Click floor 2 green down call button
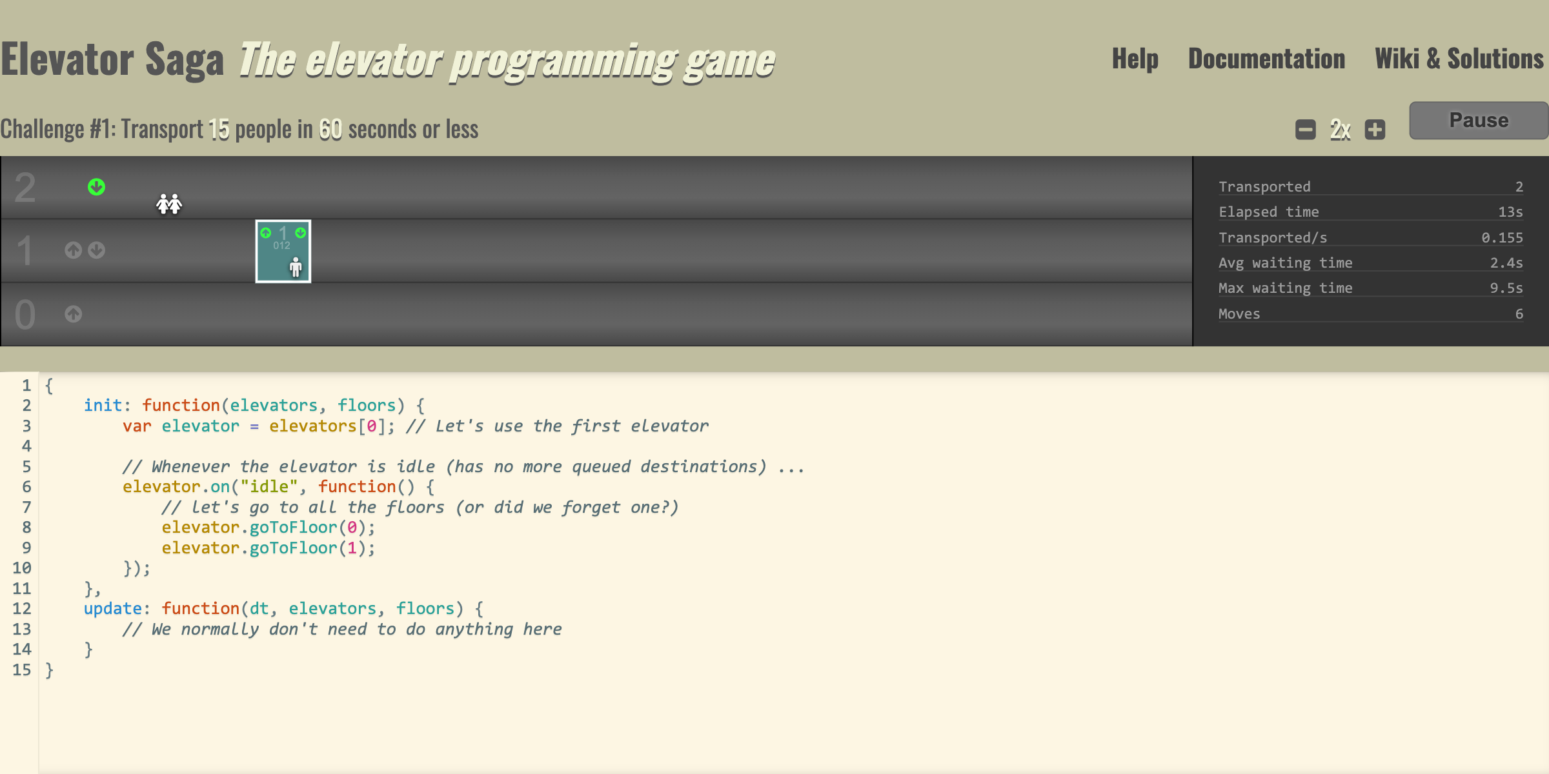This screenshot has width=1549, height=774. click(96, 187)
